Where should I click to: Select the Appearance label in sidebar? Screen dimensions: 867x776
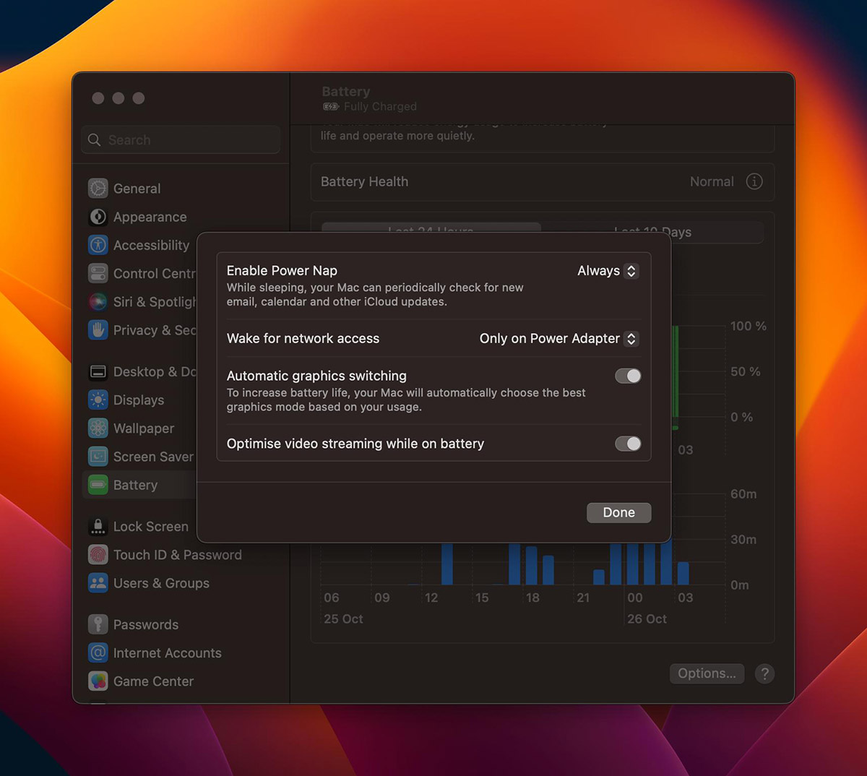pos(150,217)
